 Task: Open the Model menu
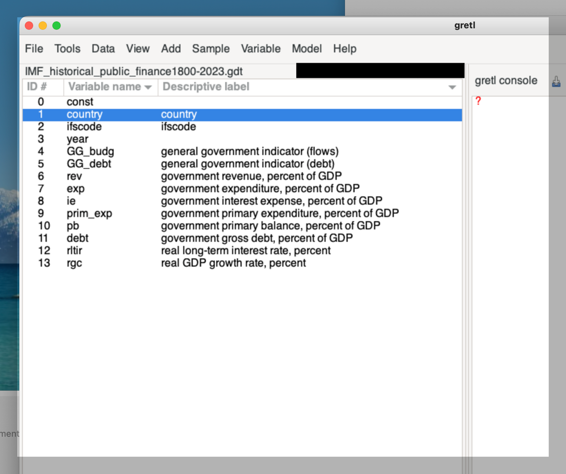tap(307, 49)
